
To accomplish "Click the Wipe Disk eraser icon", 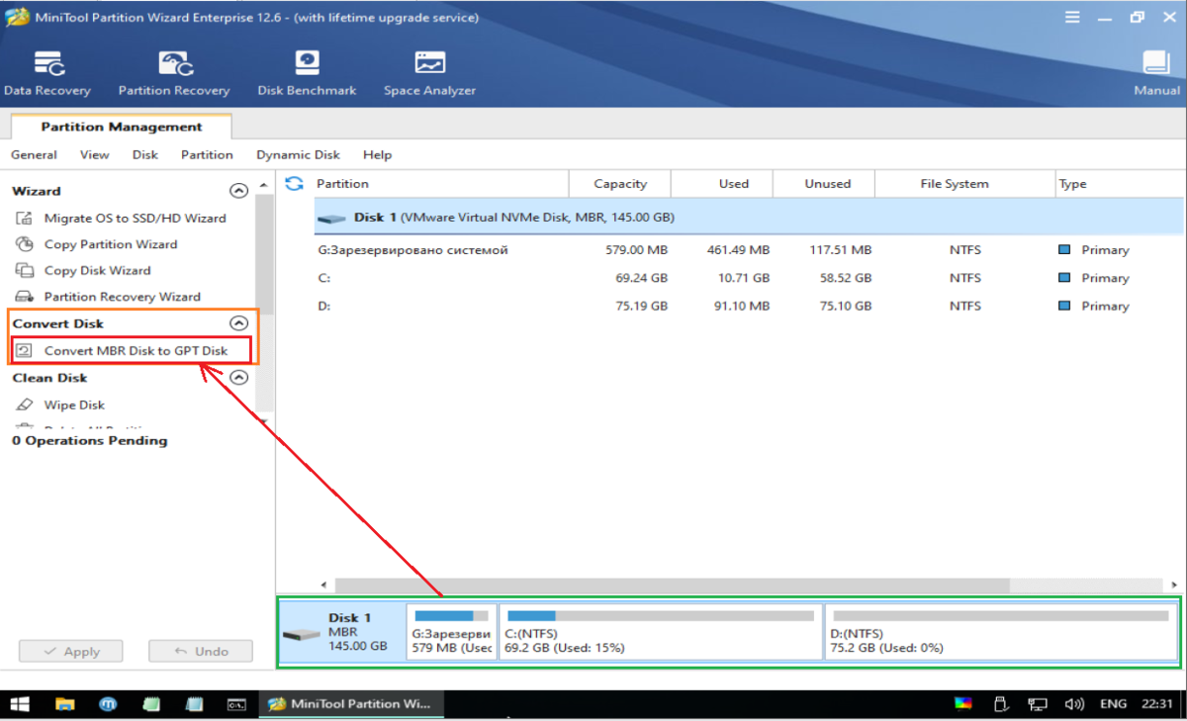I will 25,405.
